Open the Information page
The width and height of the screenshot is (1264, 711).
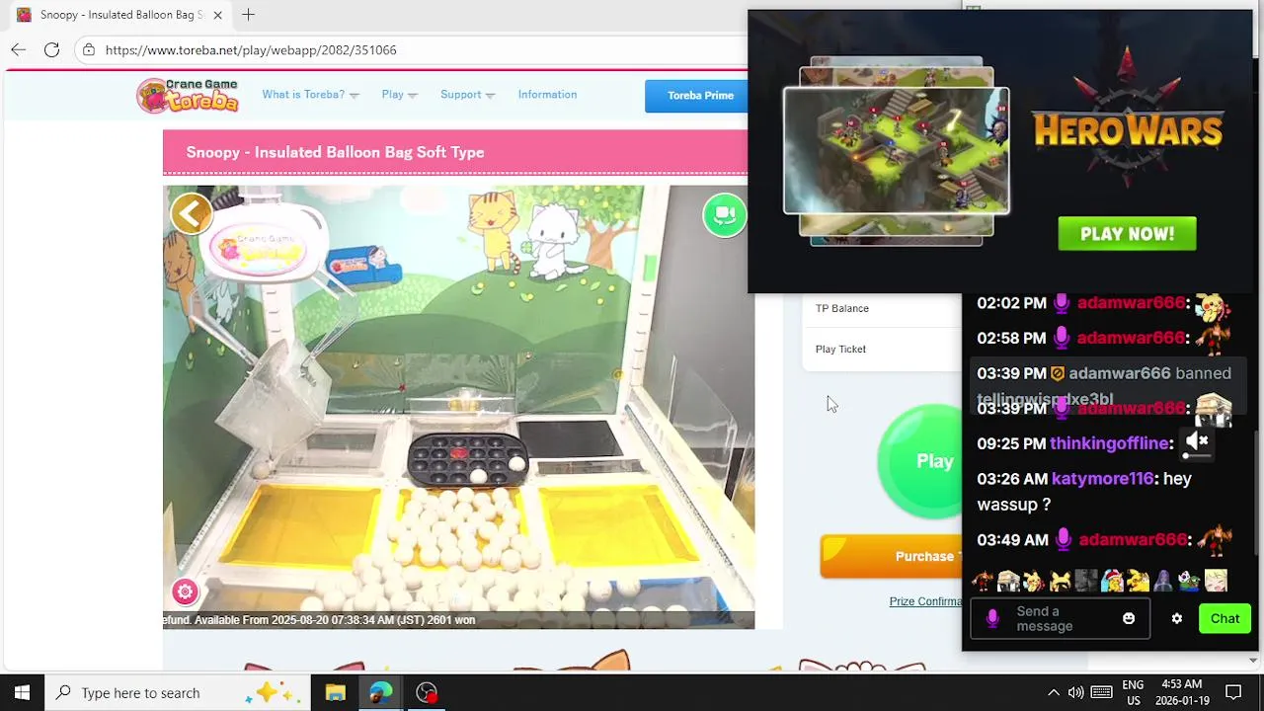(547, 95)
